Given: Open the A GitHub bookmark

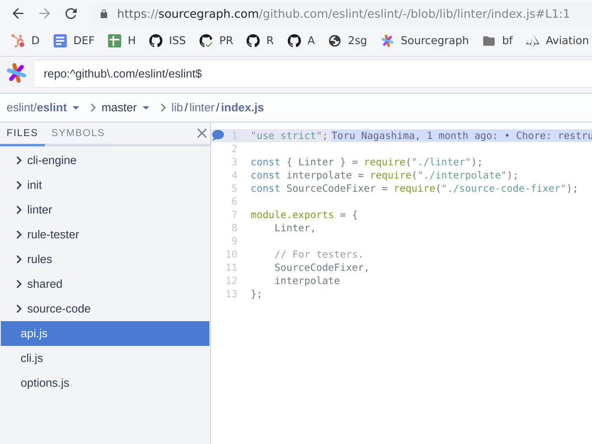Looking at the screenshot, I should coord(301,40).
